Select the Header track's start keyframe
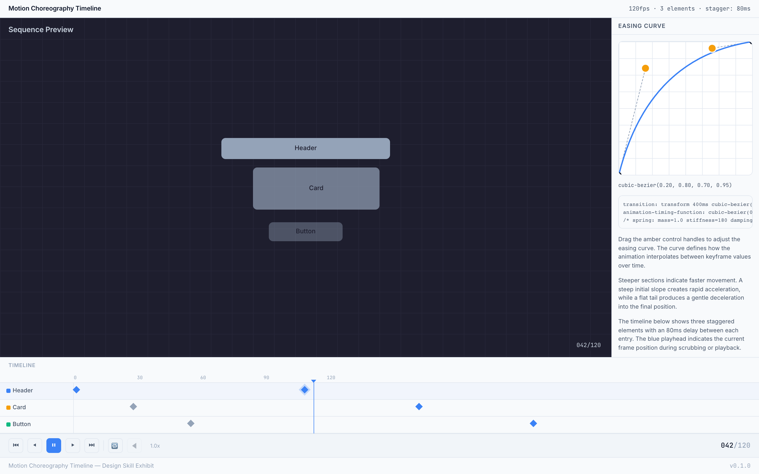759x474 pixels. tap(76, 390)
